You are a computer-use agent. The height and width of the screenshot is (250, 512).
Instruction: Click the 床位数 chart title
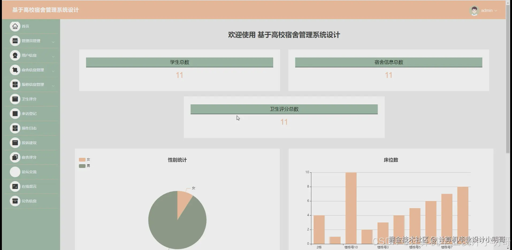[x=391, y=160]
